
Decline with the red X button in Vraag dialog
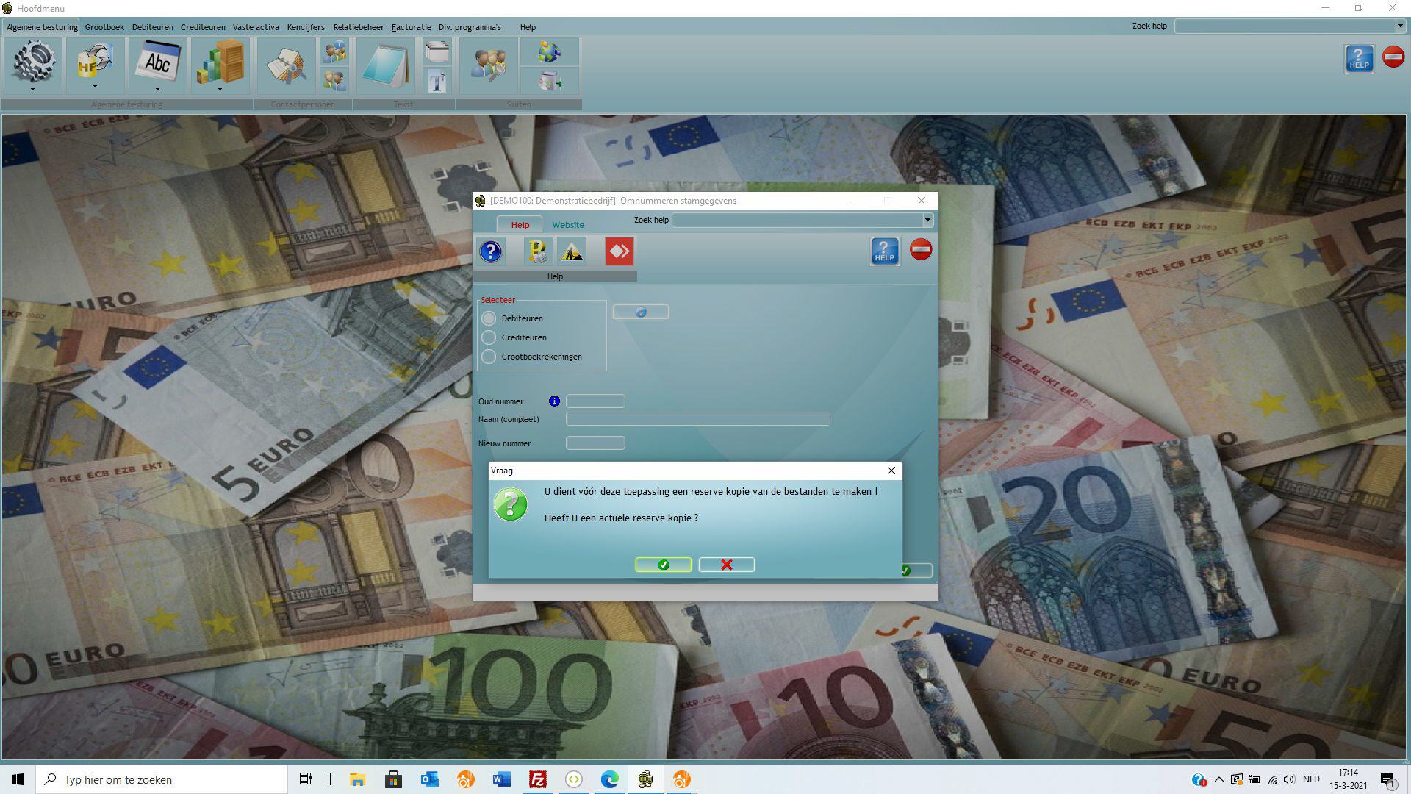click(x=726, y=565)
